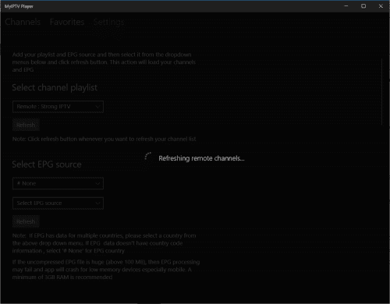Minimize the MyIPTV Player window
The width and height of the screenshot is (390, 304).
click(346, 6)
